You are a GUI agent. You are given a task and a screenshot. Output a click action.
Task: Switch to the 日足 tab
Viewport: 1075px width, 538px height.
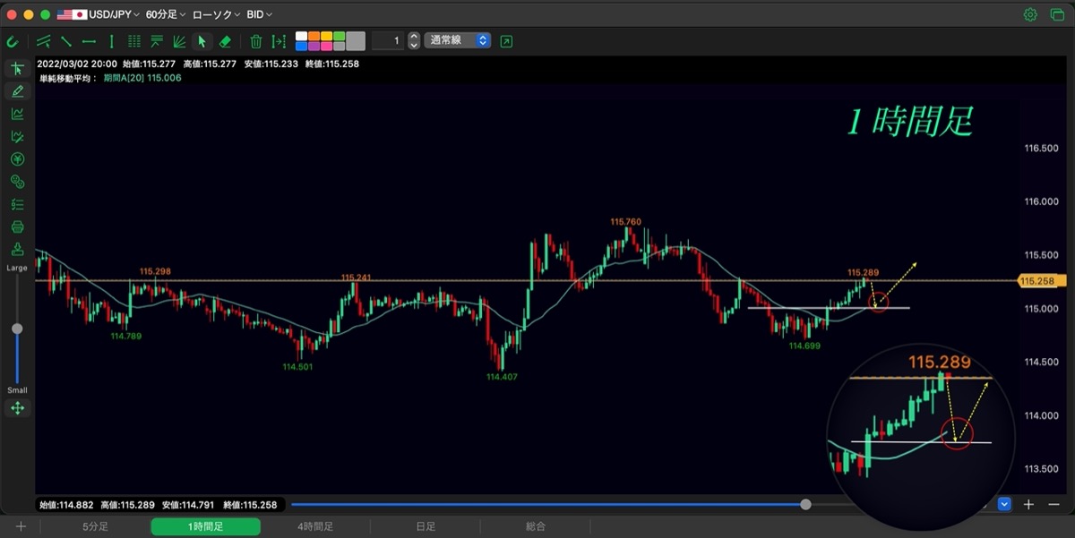pos(426,526)
